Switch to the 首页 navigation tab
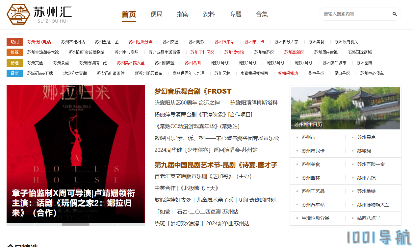The width and height of the screenshot is (413, 247). [x=129, y=14]
